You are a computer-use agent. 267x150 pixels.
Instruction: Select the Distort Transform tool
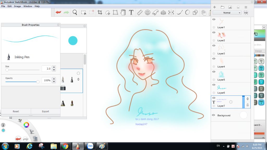(116, 12)
